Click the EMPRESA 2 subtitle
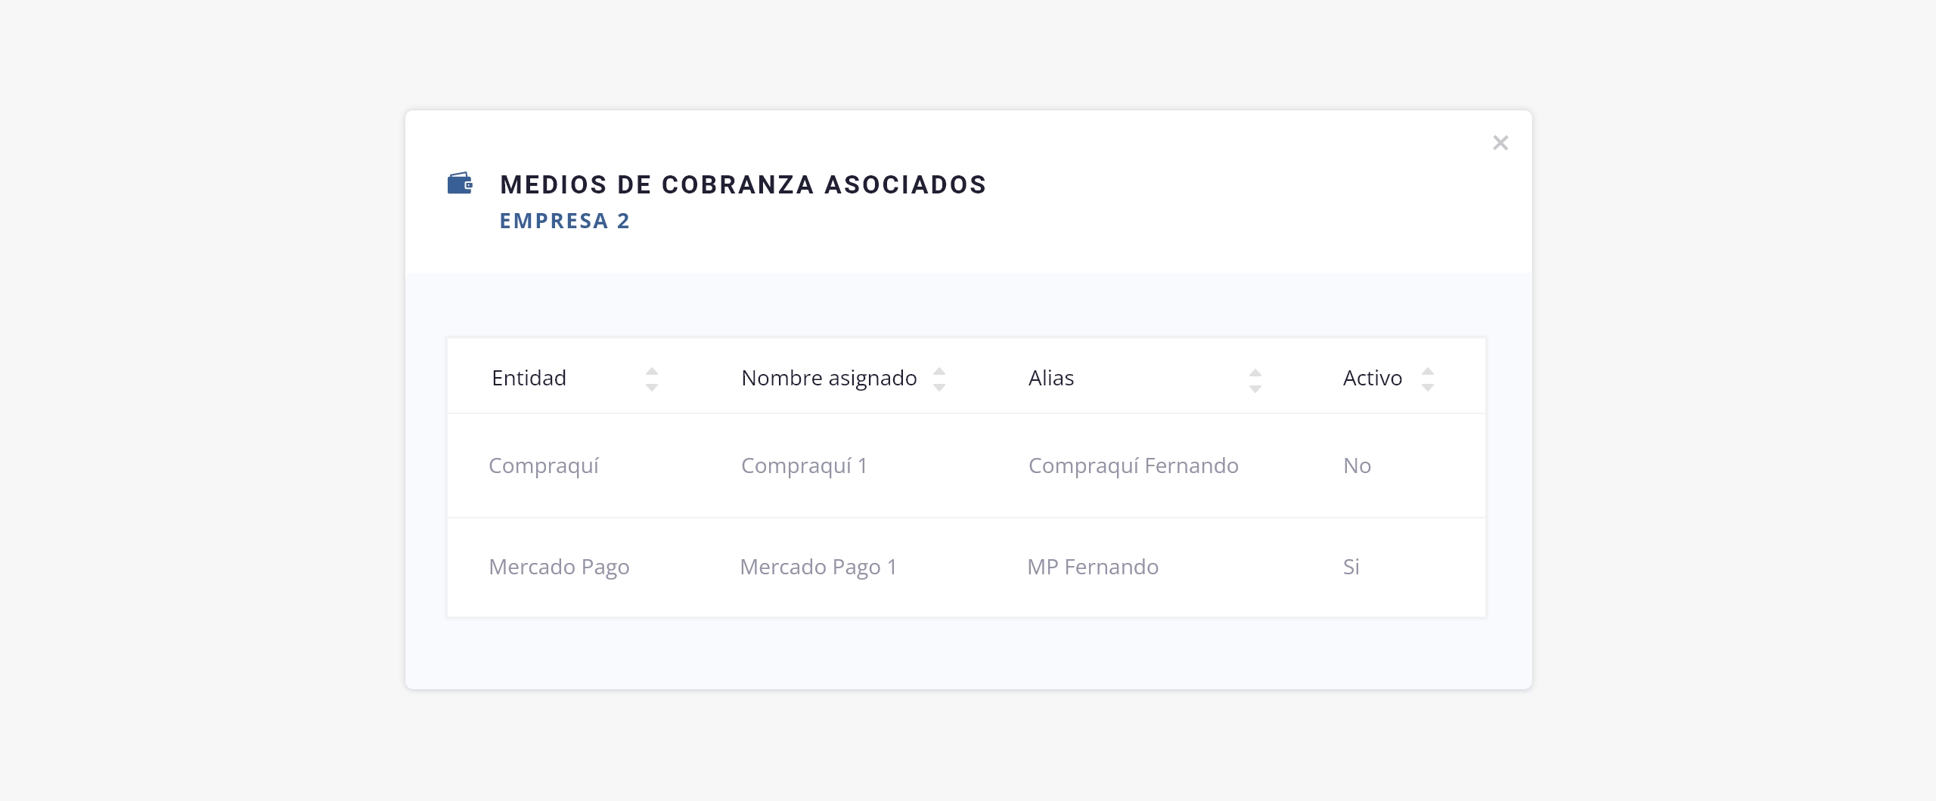This screenshot has width=1936, height=801. 565,221
